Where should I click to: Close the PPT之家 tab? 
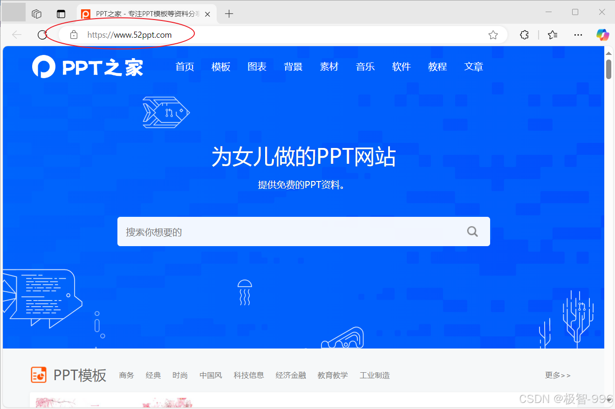(208, 14)
